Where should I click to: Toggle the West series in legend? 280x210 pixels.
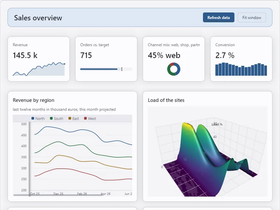[90, 119]
